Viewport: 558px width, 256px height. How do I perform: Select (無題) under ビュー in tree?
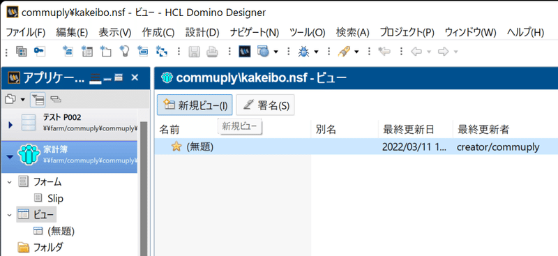[61, 231]
